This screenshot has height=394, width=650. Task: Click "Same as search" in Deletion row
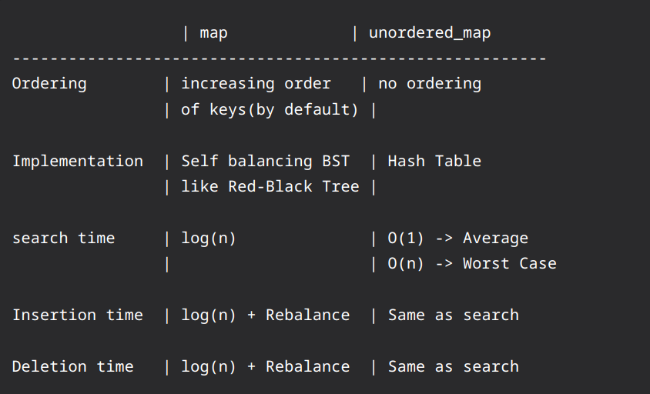tap(453, 367)
